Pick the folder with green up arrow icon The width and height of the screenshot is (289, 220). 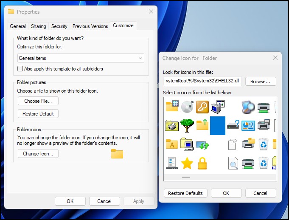(202, 125)
